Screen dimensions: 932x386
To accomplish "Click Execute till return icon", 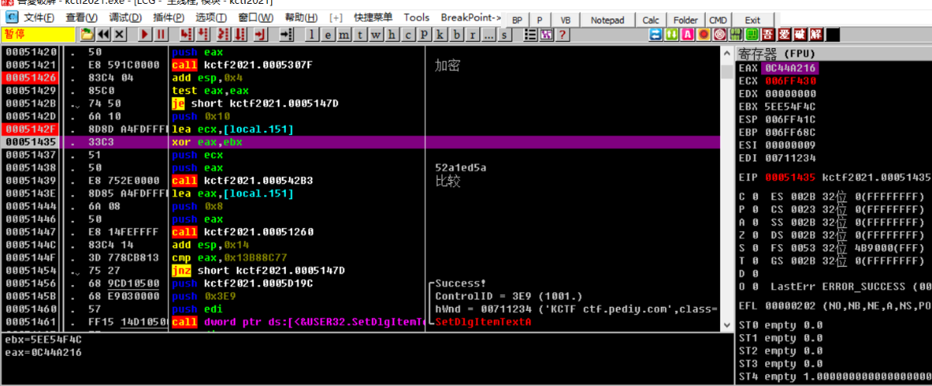I will click(x=259, y=34).
